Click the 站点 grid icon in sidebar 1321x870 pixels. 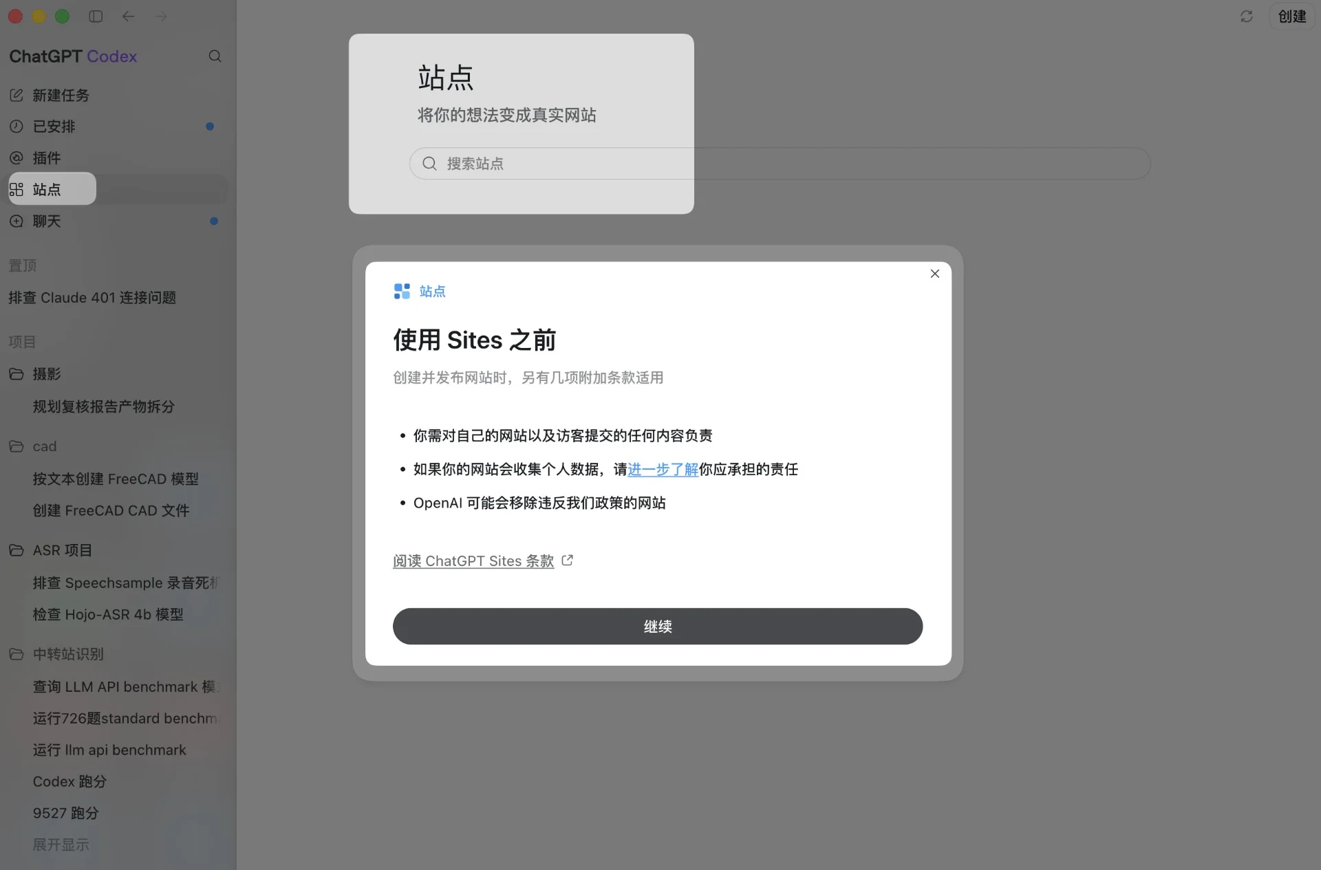17,189
